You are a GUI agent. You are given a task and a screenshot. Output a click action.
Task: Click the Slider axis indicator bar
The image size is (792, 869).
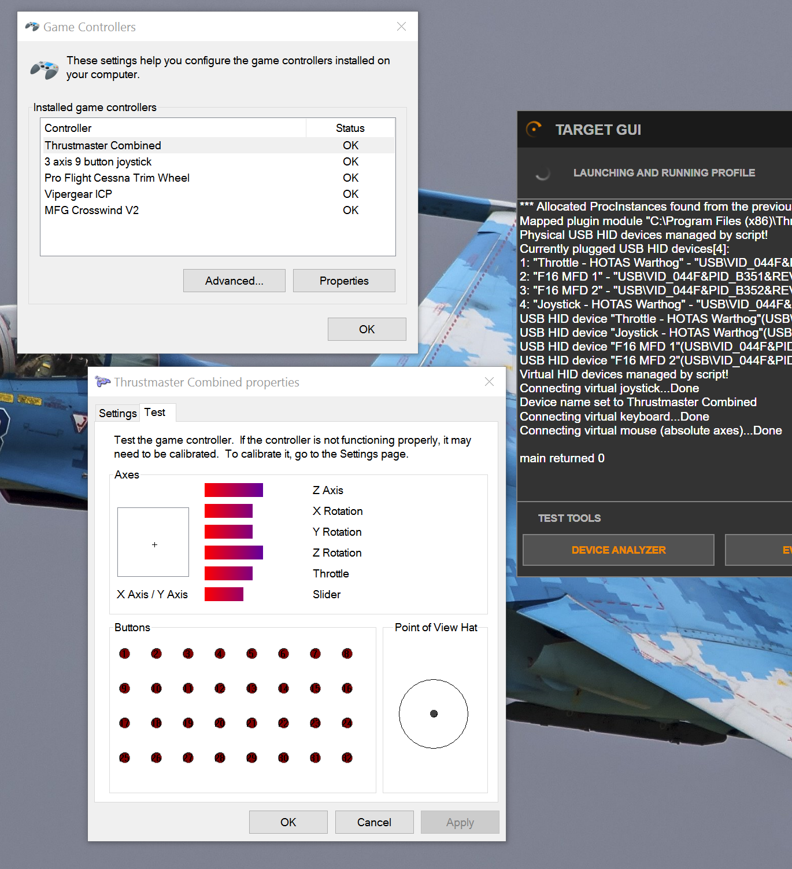[x=224, y=594]
